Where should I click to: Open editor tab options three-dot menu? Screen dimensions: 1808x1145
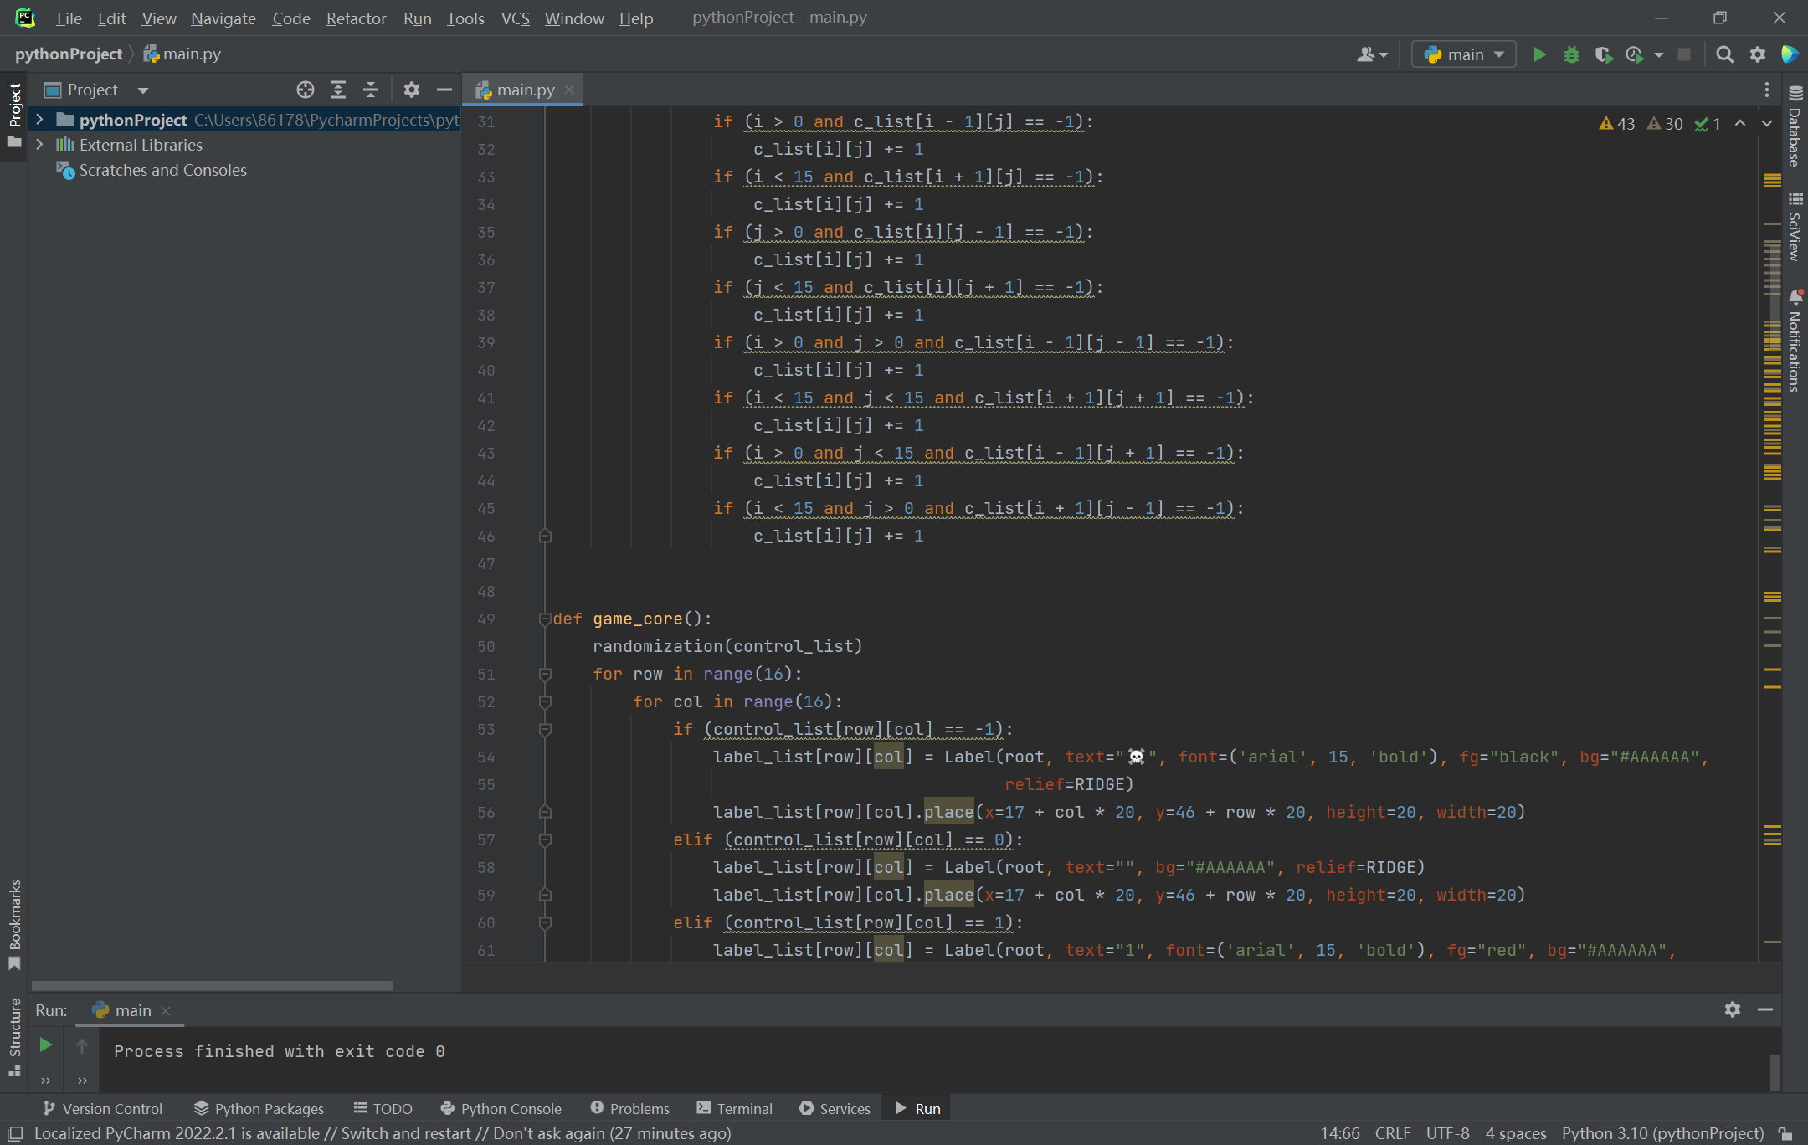pyautogui.click(x=1766, y=90)
